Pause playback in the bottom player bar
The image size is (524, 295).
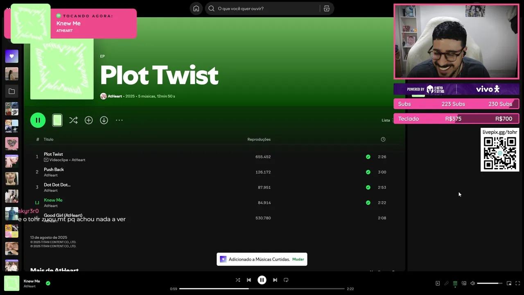click(x=262, y=280)
